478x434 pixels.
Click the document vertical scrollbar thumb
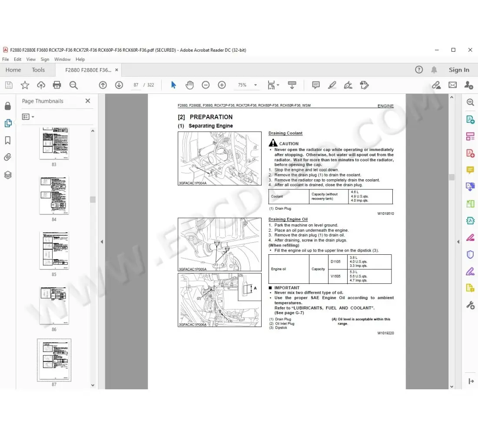pyautogui.click(x=452, y=177)
